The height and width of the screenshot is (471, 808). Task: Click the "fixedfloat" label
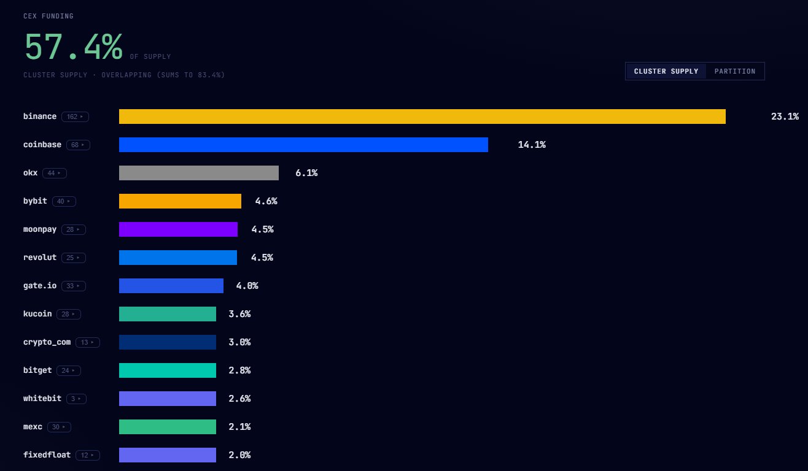pos(47,455)
